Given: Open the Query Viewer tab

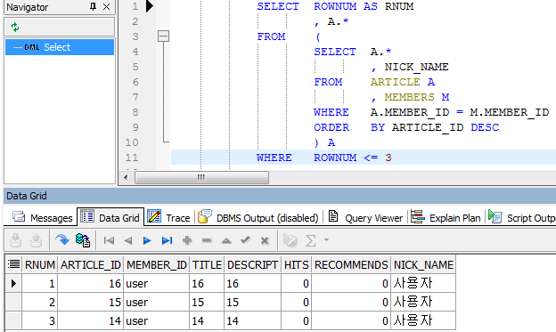Looking at the screenshot, I should point(365,217).
